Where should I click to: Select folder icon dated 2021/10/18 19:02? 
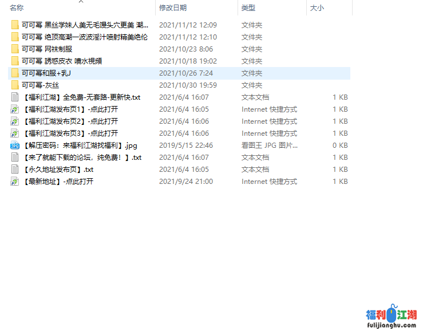point(15,61)
